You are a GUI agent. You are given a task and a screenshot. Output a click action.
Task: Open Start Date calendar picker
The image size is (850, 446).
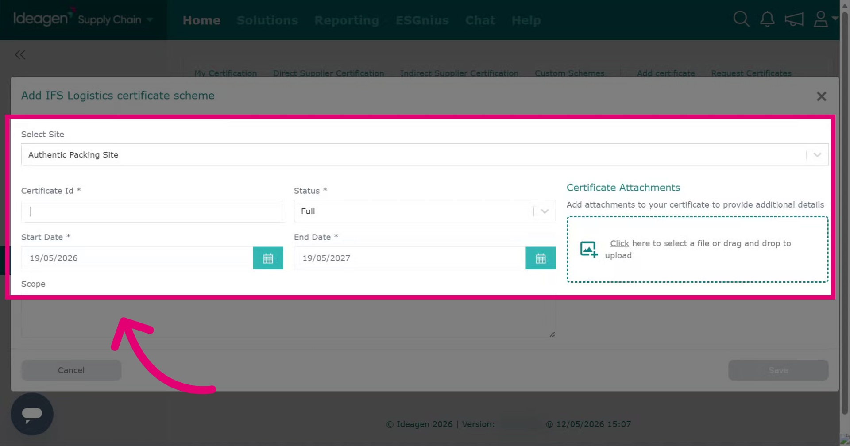point(268,258)
